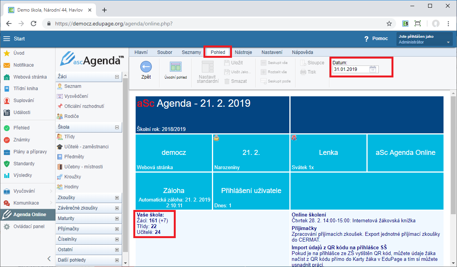Expand the Závěrečné zkoušky section

pos(117,208)
